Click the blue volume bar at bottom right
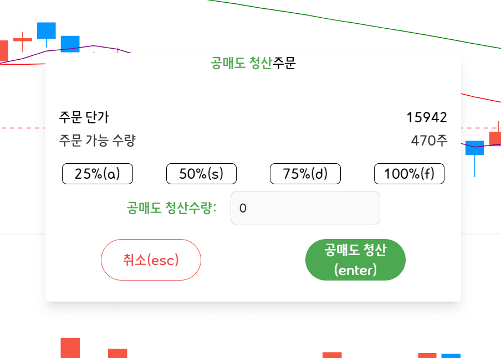 [451, 356]
